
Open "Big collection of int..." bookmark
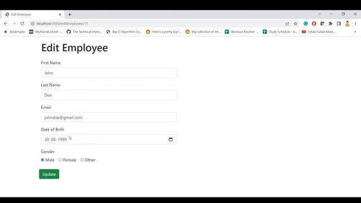click(203, 32)
